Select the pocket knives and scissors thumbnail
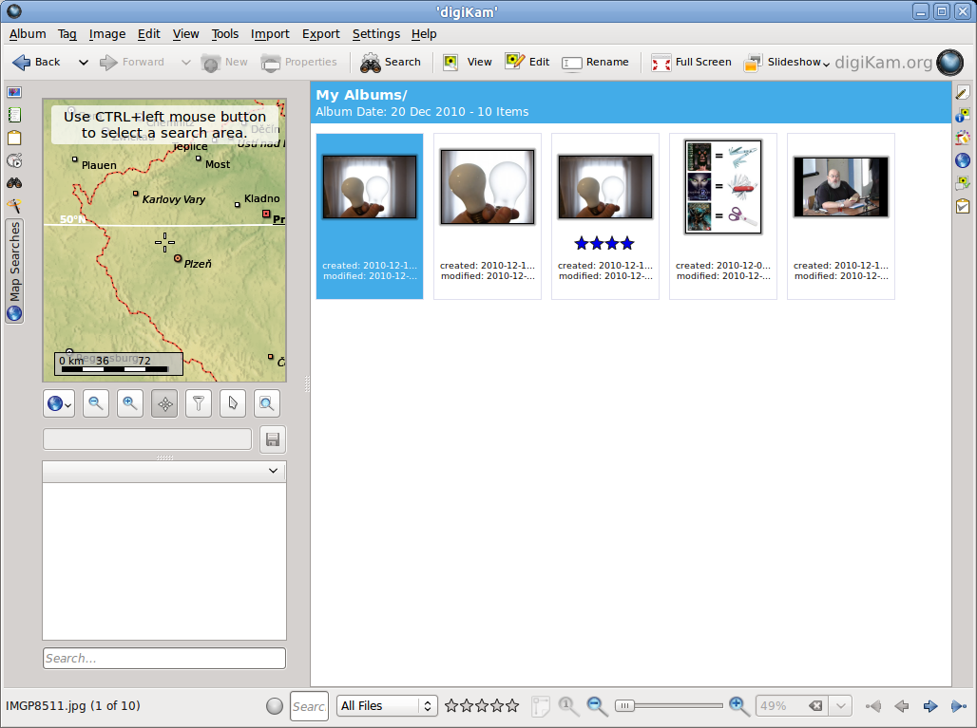Screen dimensions: 977x728 tap(723, 215)
